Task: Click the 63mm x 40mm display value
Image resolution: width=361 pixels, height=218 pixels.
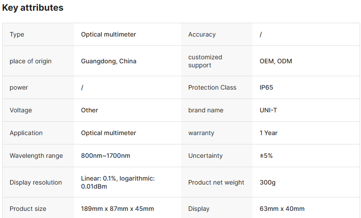Action: pos(282,209)
